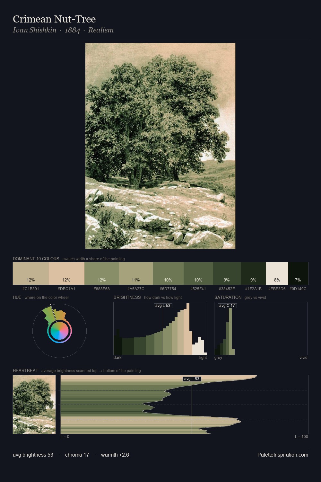Screen dimensions: 321x482
Task: Click the 'dark' axis label in Brightness
Action: pyautogui.click(x=117, y=357)
